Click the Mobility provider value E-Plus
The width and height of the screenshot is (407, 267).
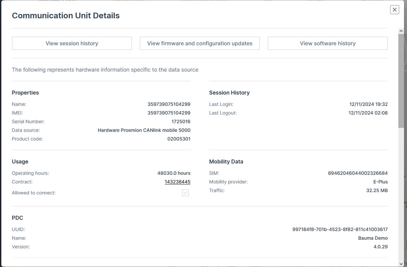tap(380, 182)
